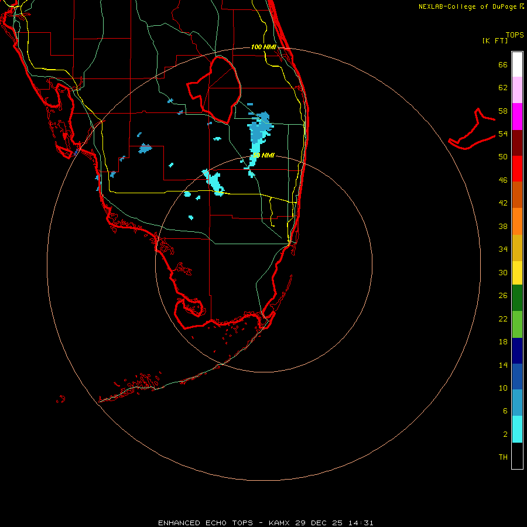Click the bright red 46-50 legend swatch
Image resolution: width=527 pixels, height=527 pixels.
tap(517, 169)
